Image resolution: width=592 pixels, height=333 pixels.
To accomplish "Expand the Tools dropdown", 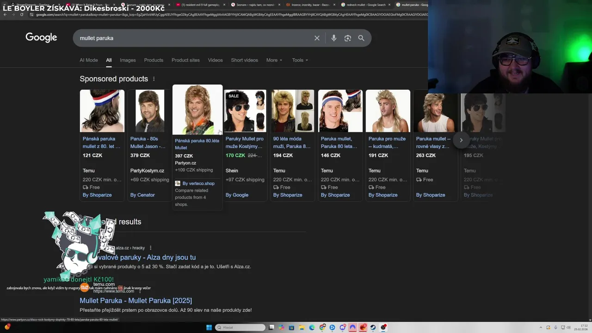I will [300, 60].
